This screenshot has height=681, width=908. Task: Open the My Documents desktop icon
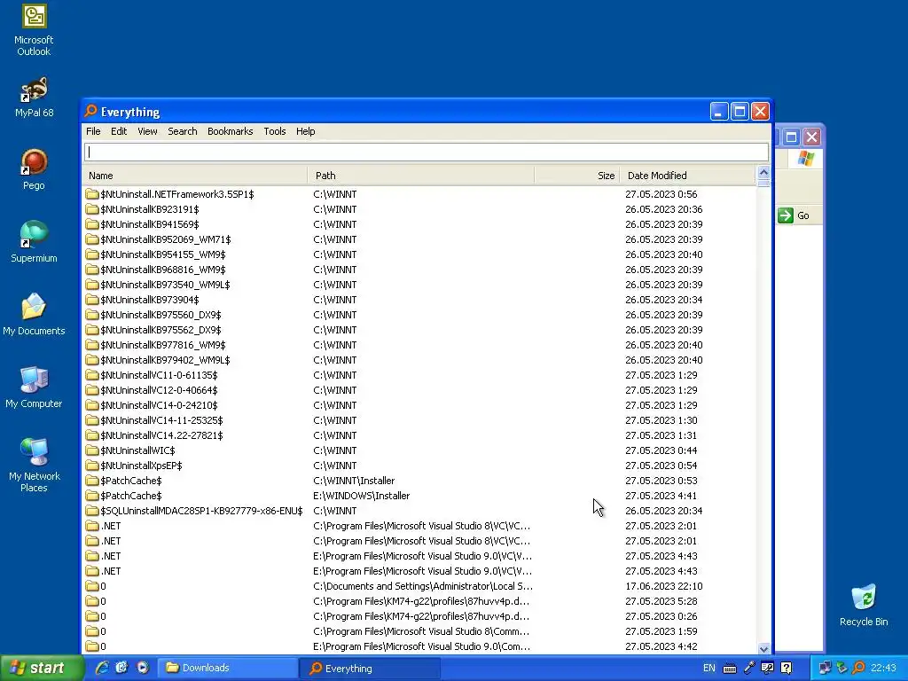(x=34, y=315)
